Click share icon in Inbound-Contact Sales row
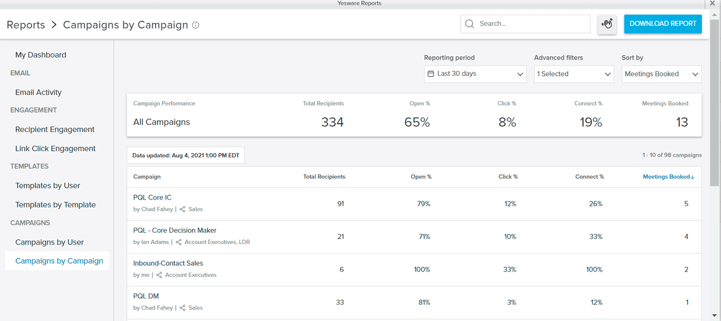The image size is (721, 321). pyautogui.click(x=159, y=275)
